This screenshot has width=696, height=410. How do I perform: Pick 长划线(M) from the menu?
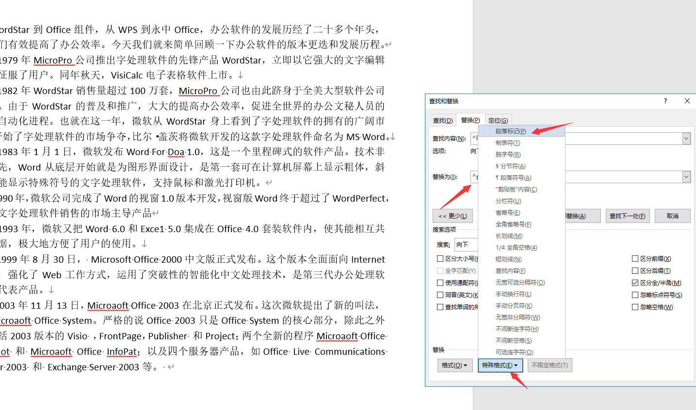click(x=521, y=236)
